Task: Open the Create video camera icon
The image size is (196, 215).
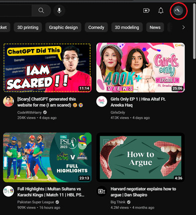Action: point(146,10)
